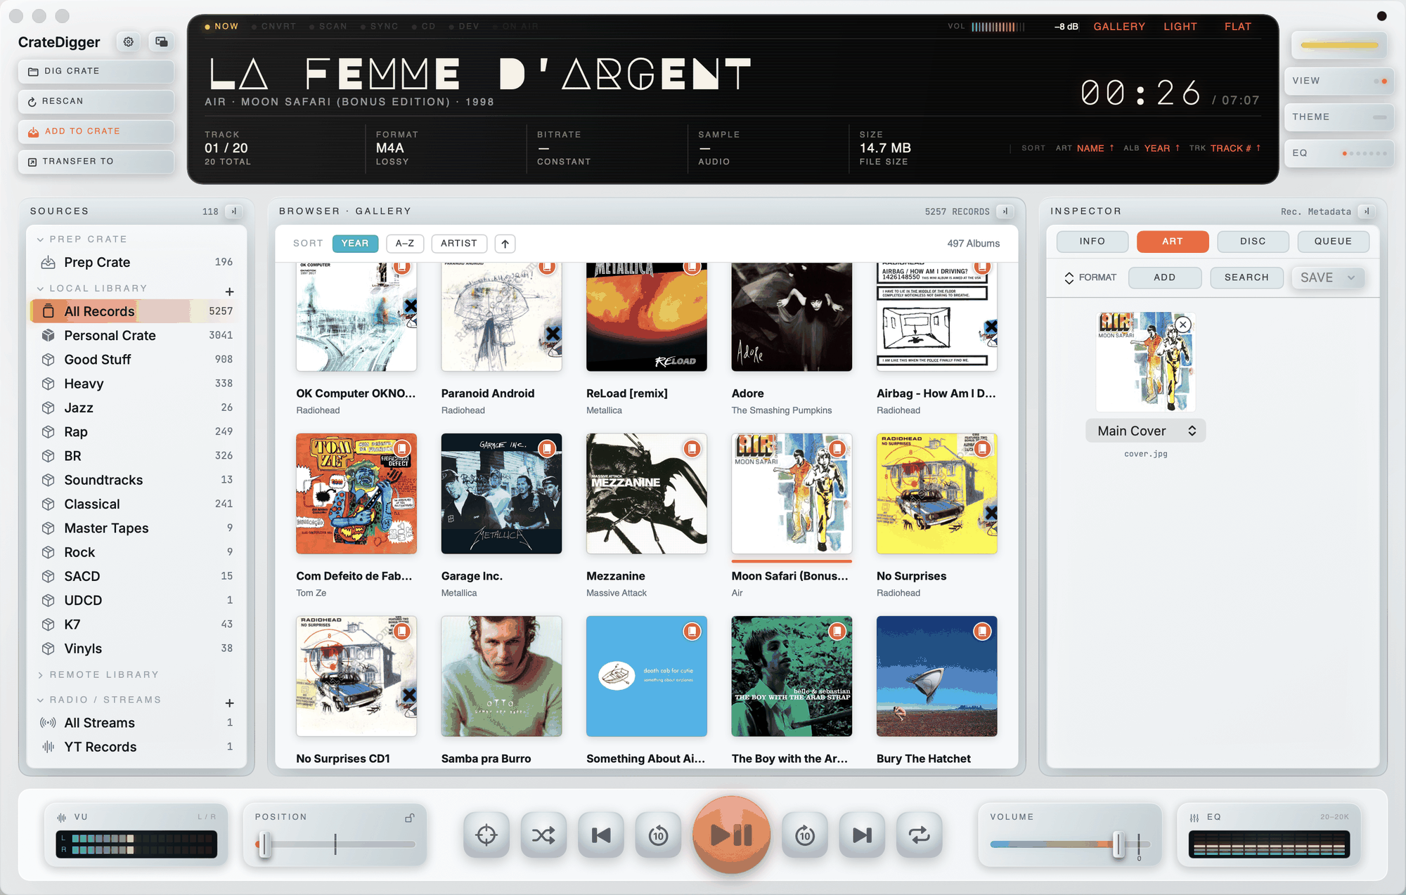
Task: Expand the REMOTE LIBRARY section
Action: click(x=40, y=675)
